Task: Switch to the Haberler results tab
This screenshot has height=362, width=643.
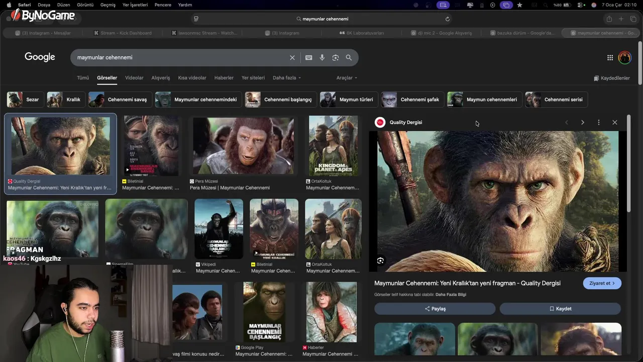Action: click(x=224, y=78)
